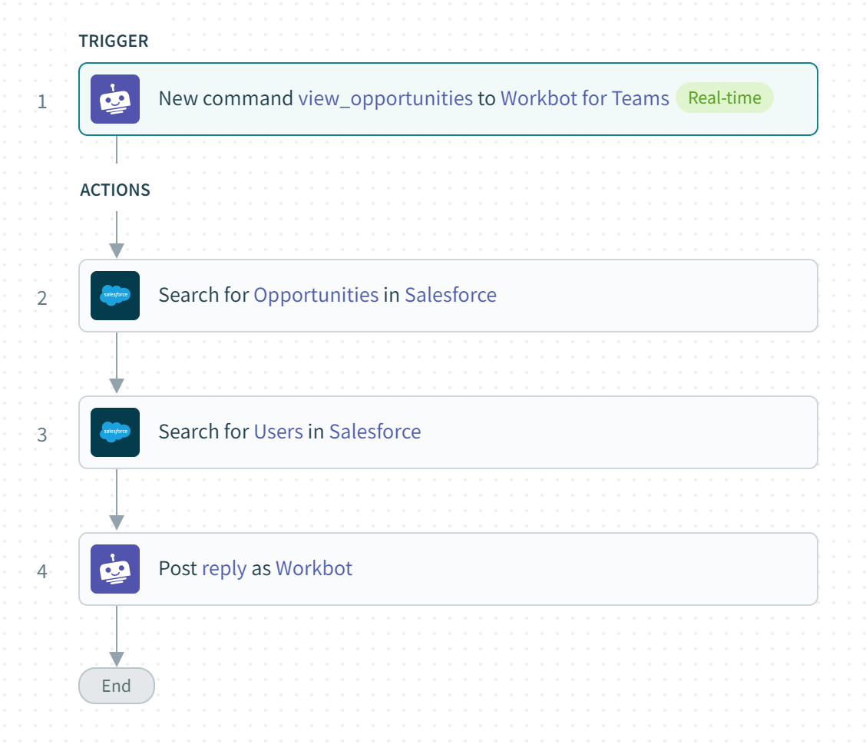Click Salesforce icon in Opportunities search step

[x=115, y=296]
